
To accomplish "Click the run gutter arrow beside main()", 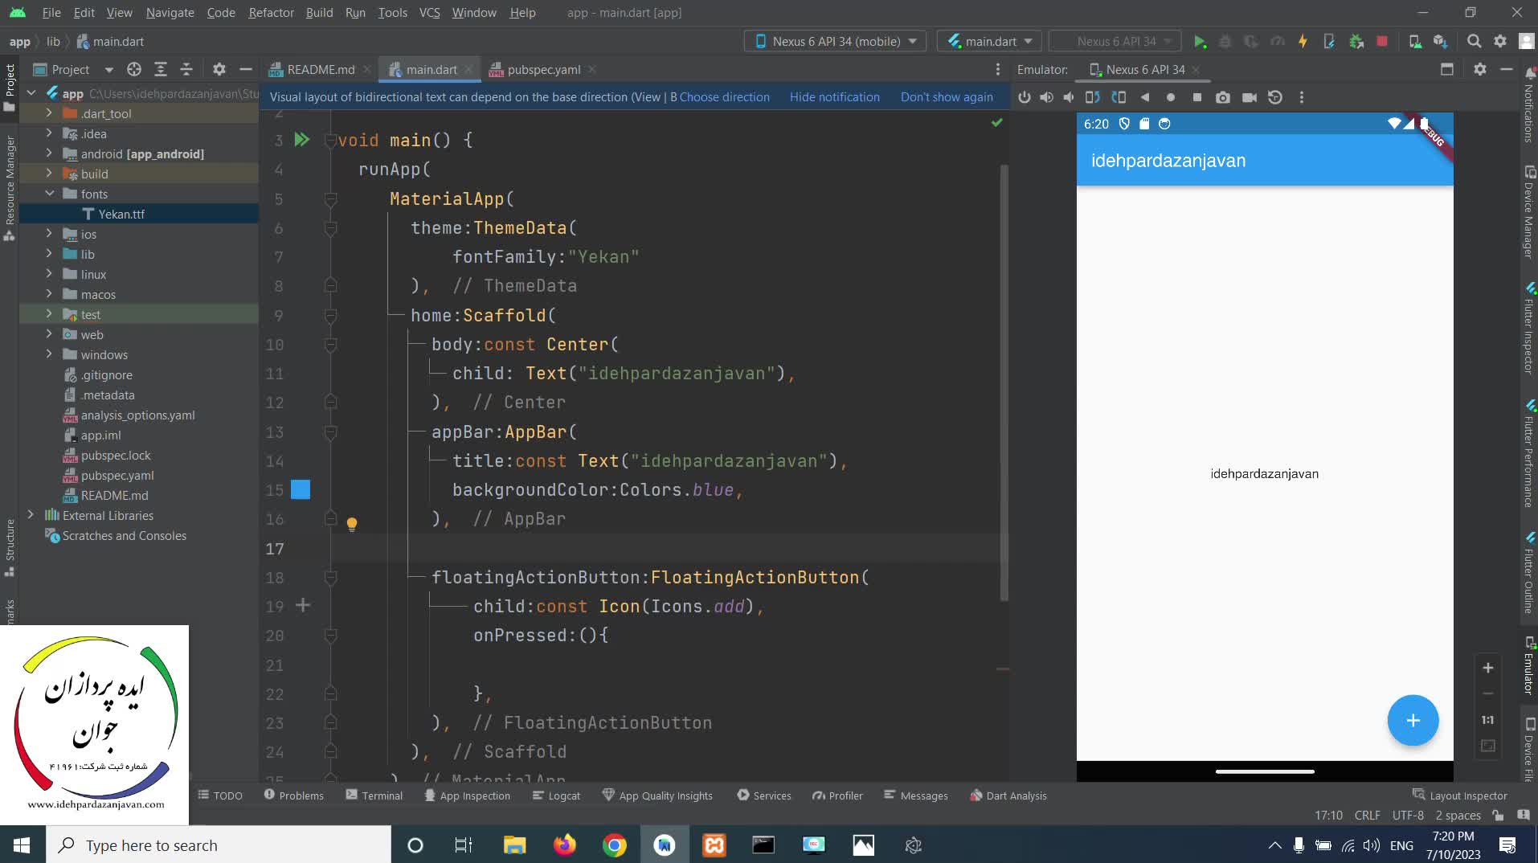I will point(301,140).
